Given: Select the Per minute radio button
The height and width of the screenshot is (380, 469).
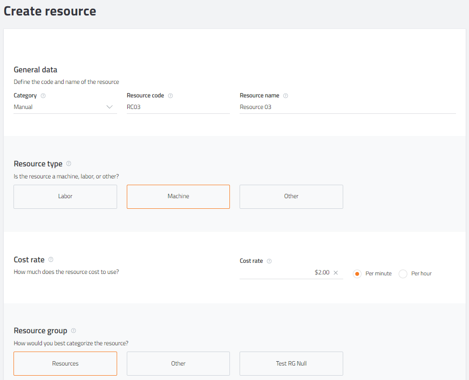Looking at the screenshot, I should pos(357,274).
